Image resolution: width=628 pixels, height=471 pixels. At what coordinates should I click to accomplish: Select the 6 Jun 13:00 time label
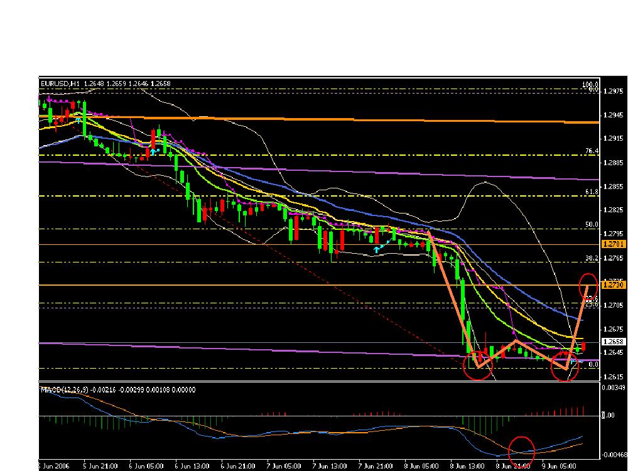tap(192, 466)
